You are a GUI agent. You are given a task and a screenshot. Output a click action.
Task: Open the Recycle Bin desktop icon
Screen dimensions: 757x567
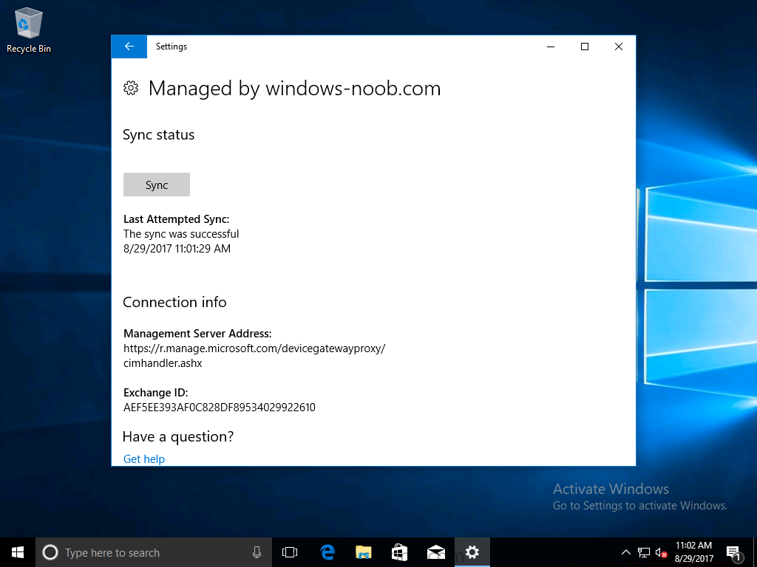[x=29, y=30]
